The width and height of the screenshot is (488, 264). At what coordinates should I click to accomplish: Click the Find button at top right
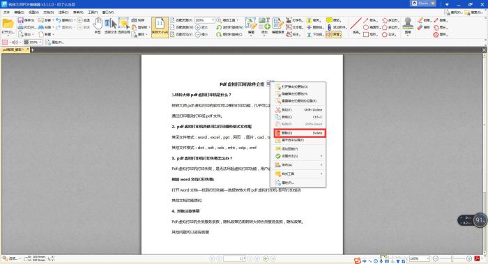(x=453, y=13)
